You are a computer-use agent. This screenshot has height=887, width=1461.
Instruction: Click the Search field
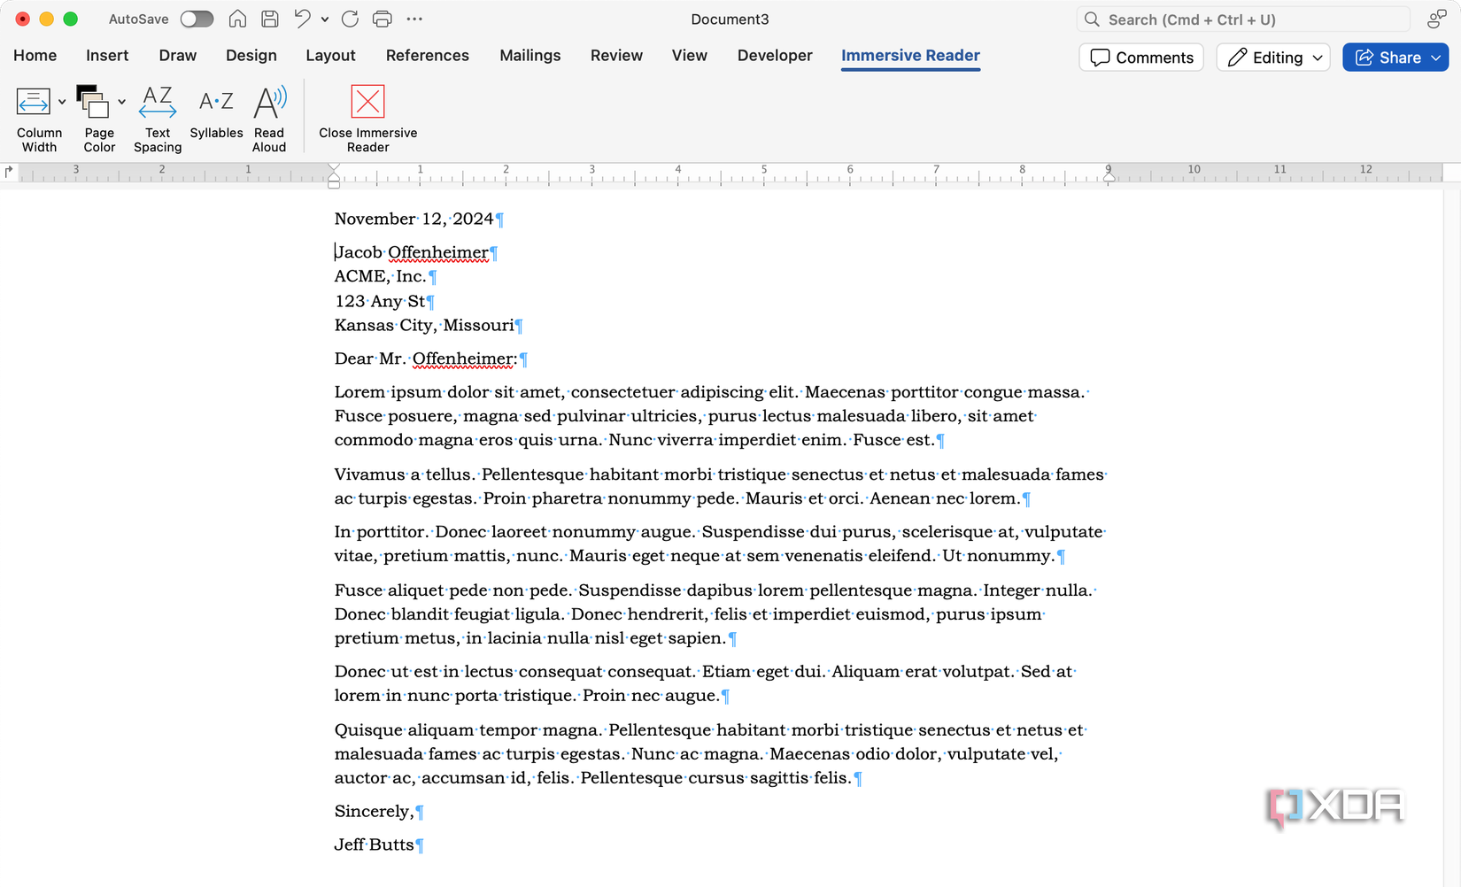1242,19
